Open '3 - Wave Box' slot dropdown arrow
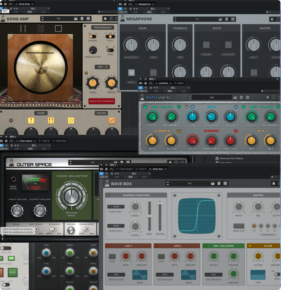281x290 pixels. [x=165, y=169]
